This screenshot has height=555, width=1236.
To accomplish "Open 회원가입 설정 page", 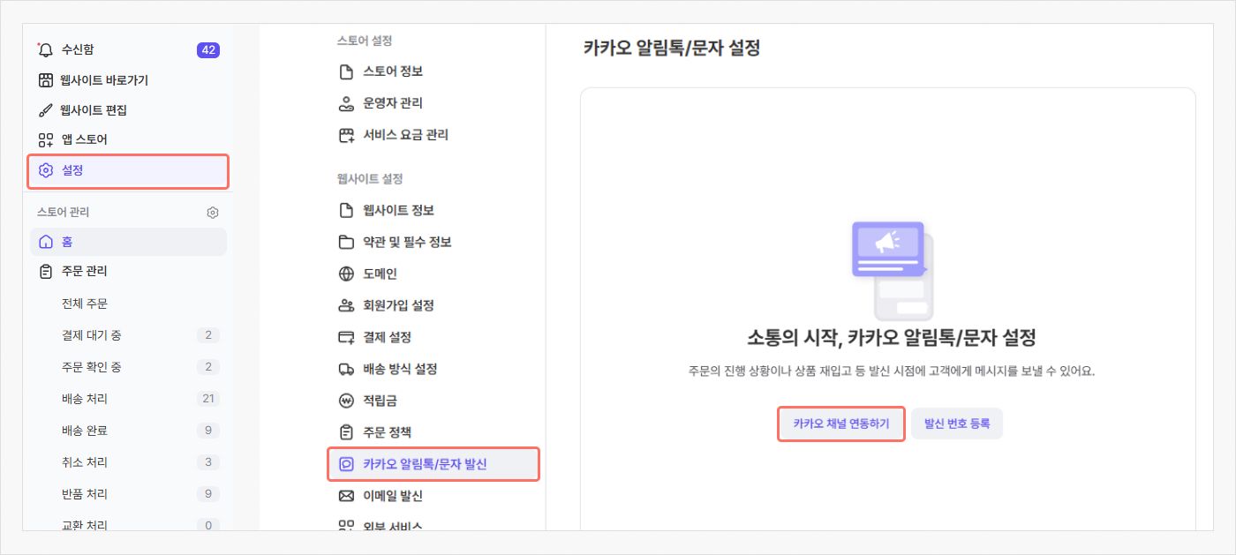I will pyautogui.click(x=398, y=305).
